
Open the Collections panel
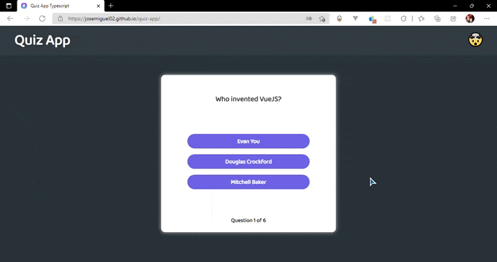(x=438, y=19)
